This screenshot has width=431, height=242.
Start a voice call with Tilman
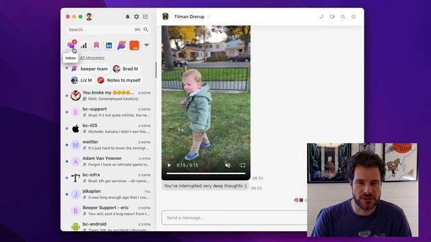(x=321, y=17)
